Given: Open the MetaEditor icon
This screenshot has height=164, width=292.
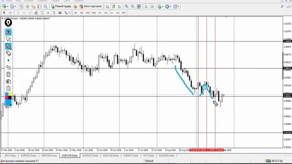Looking at the screenshot, I should (75, 6).
